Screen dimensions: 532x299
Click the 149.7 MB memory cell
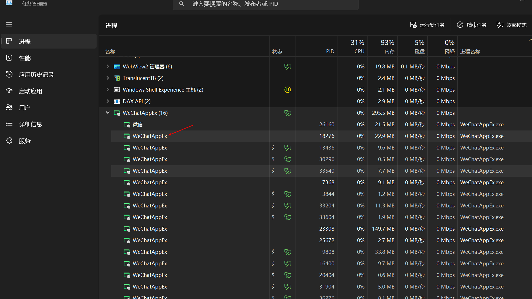pos(383,229)
